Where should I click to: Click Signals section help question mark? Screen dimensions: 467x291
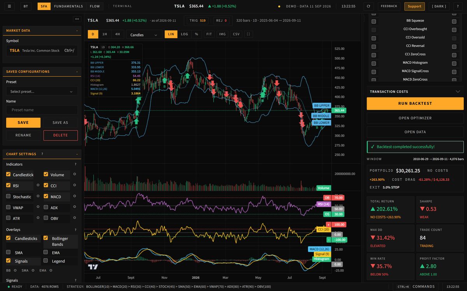(x=75, y=280)
